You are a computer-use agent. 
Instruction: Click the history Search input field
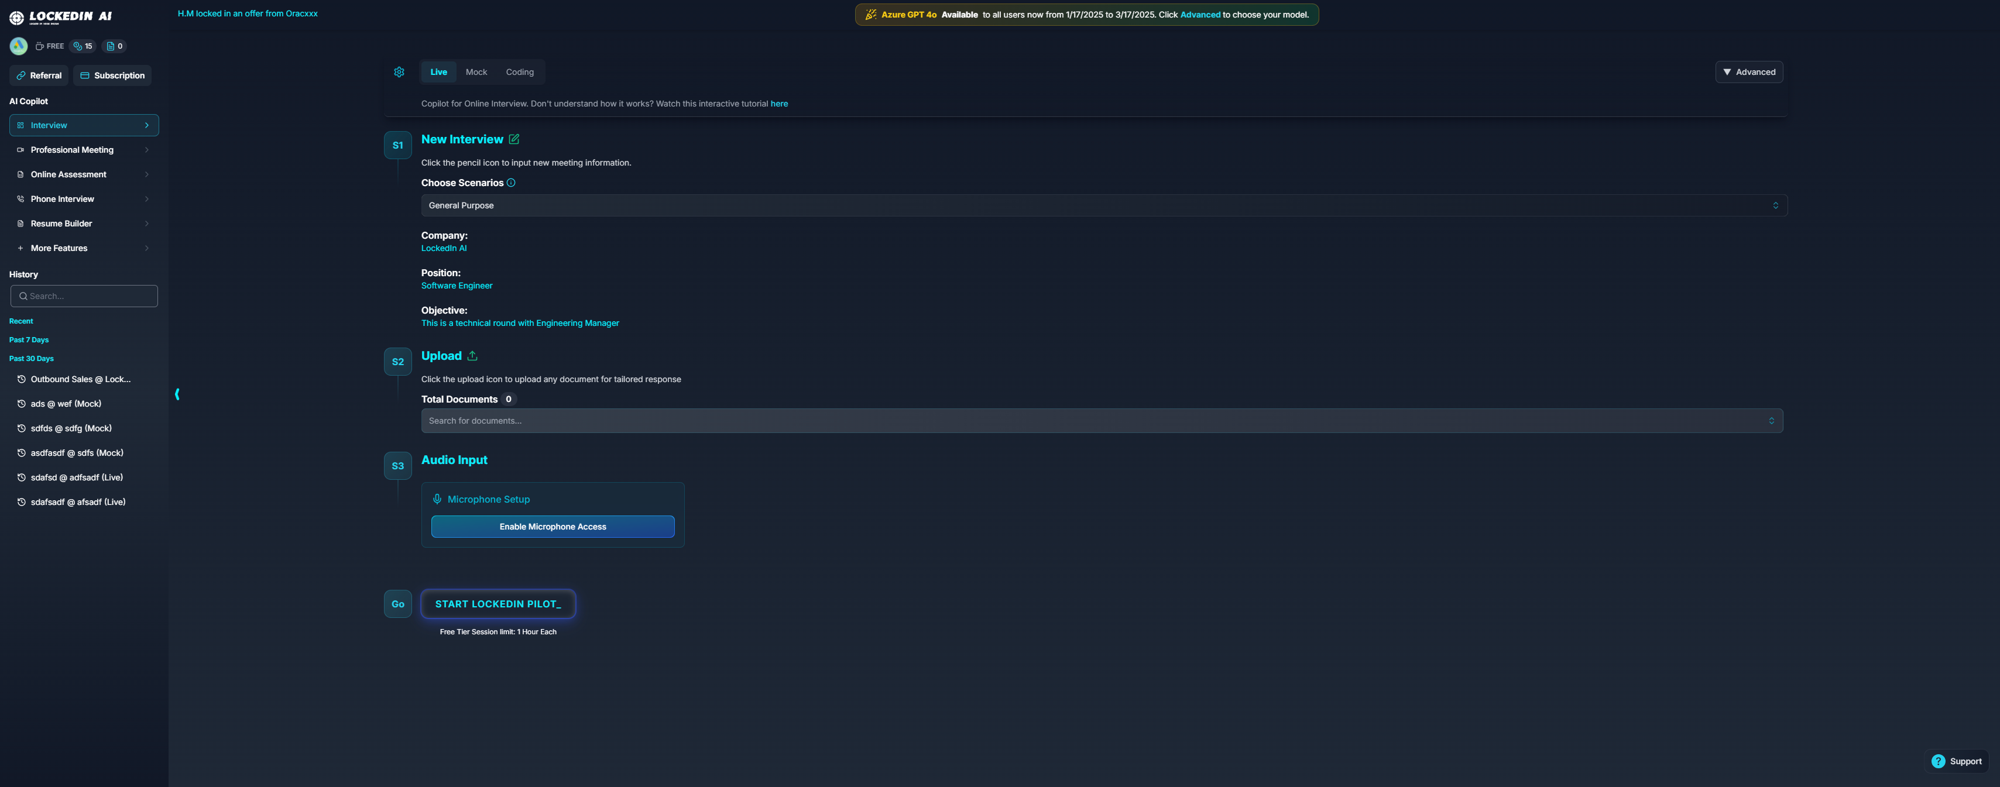pos(84,295)
